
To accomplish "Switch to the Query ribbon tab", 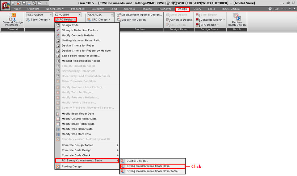I will point(197,9).
